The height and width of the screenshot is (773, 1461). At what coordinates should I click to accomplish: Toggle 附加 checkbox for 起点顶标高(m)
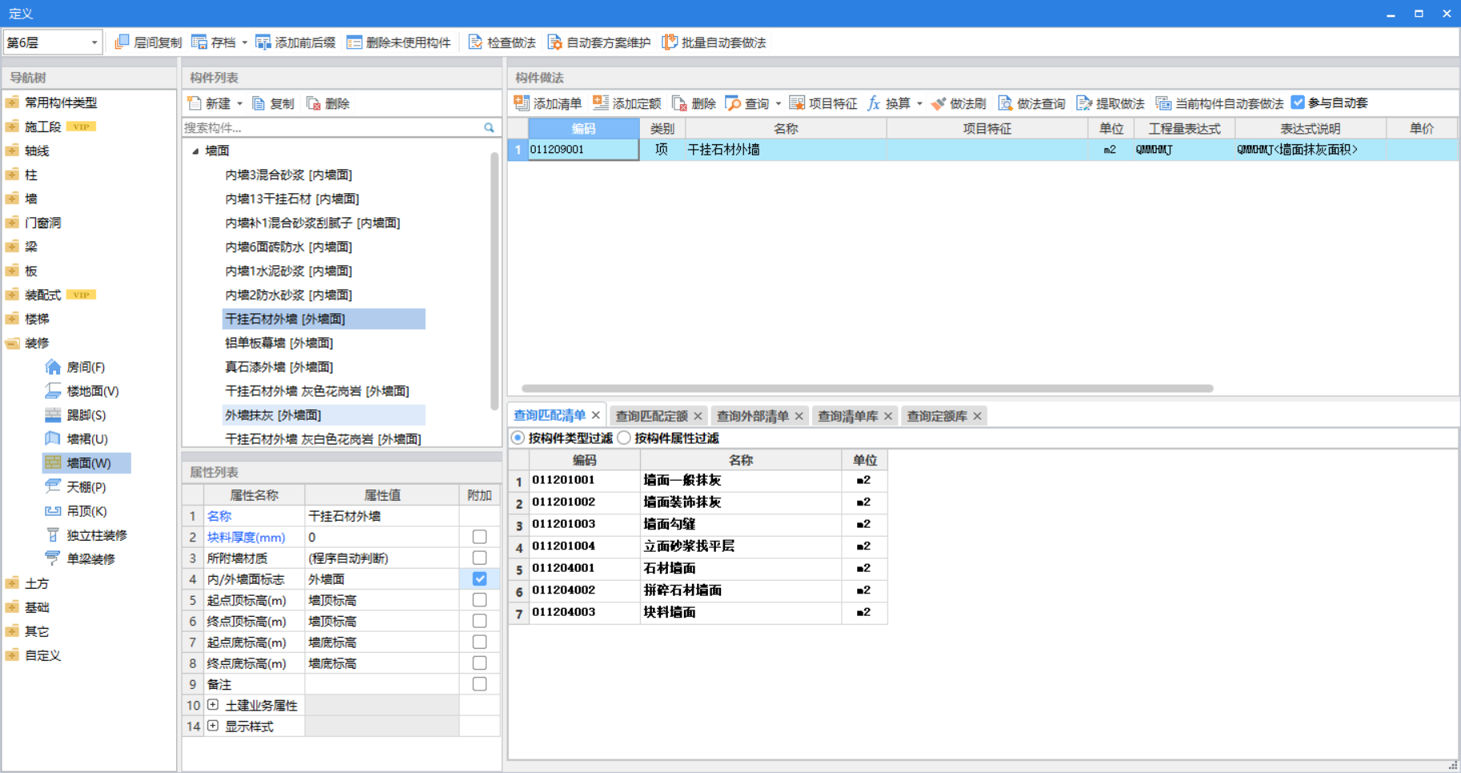pos(480,600)
